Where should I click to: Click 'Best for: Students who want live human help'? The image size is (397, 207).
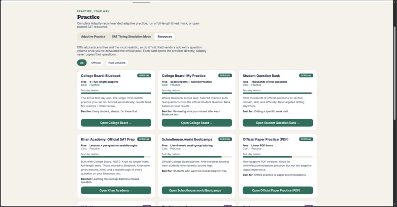coord(195,171)
